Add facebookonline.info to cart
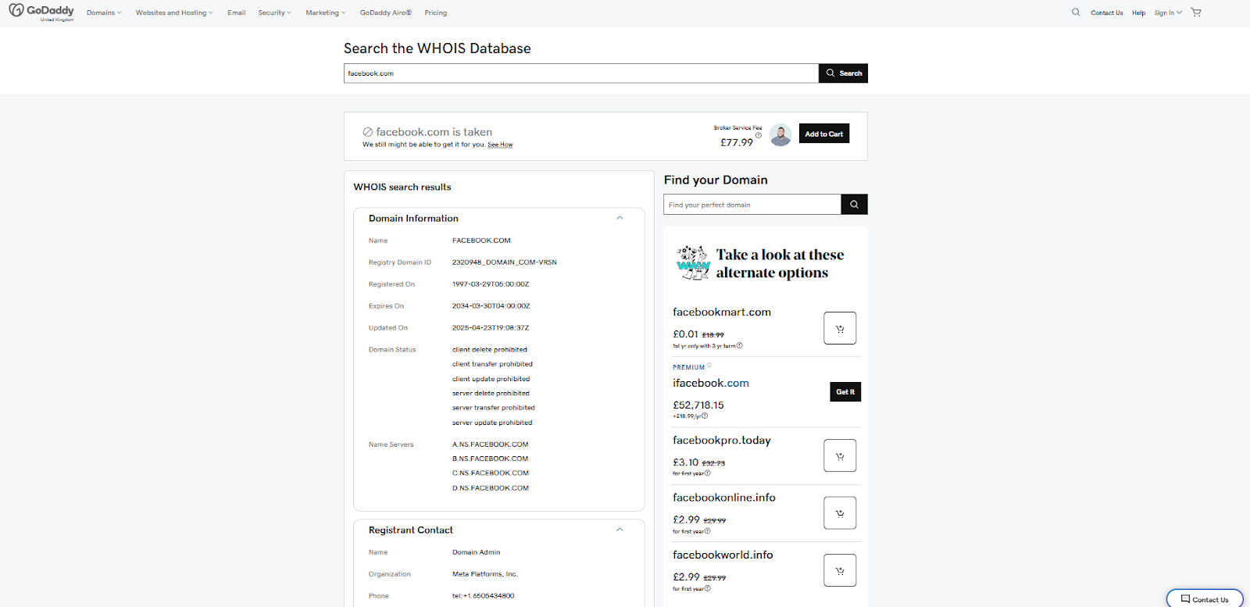Image resolution: width=1250 pixels, height=607 pixels. [840, 513]
